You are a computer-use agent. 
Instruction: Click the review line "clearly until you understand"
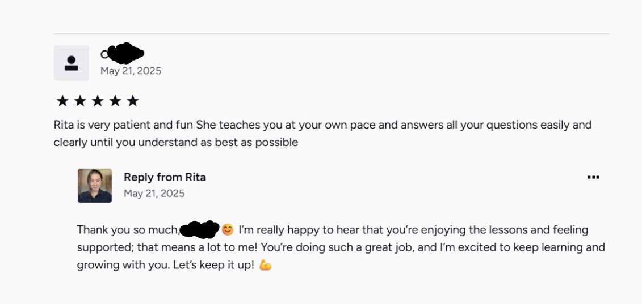coord(175,143)
